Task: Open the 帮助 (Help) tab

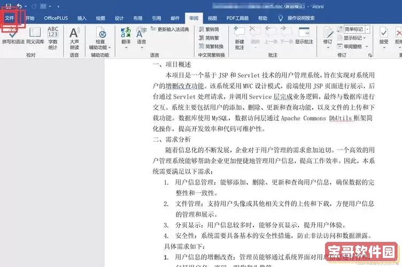Action: 262,18
